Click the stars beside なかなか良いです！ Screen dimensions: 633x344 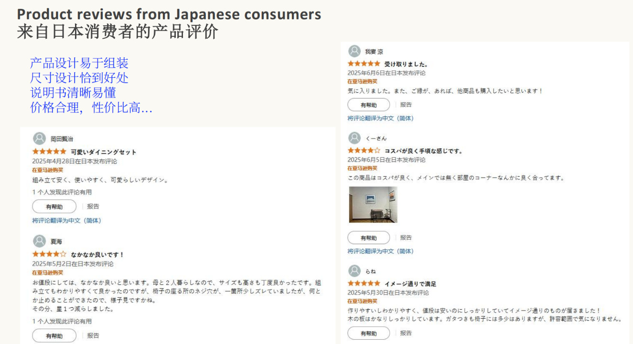49,255
